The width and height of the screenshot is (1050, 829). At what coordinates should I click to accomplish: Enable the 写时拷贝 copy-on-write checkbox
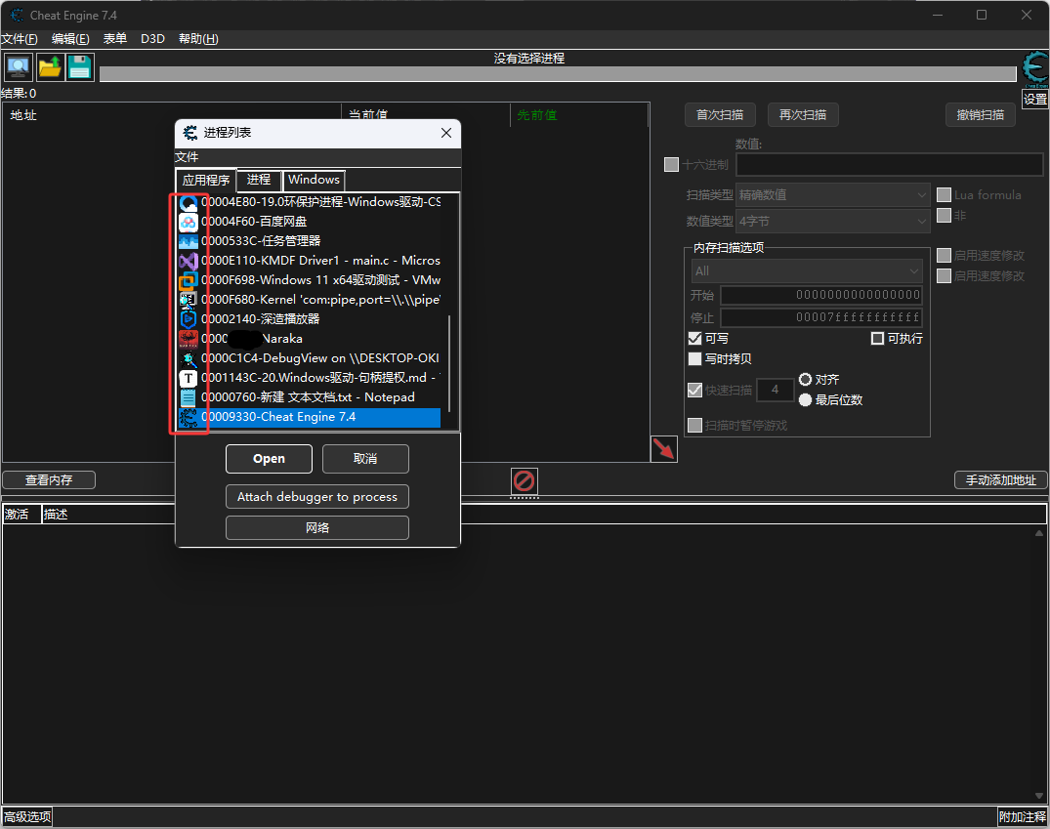(x=695, y=359)
